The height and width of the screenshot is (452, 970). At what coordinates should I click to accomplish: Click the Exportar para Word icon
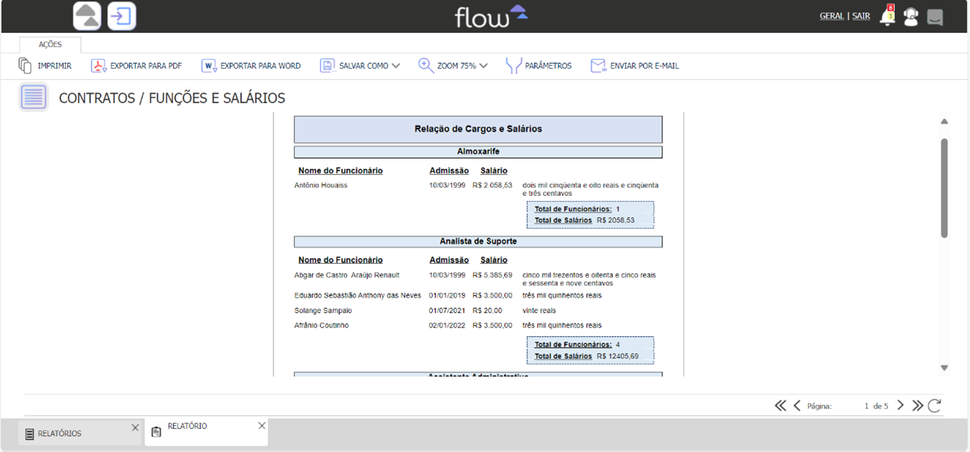tap(209, 66)
